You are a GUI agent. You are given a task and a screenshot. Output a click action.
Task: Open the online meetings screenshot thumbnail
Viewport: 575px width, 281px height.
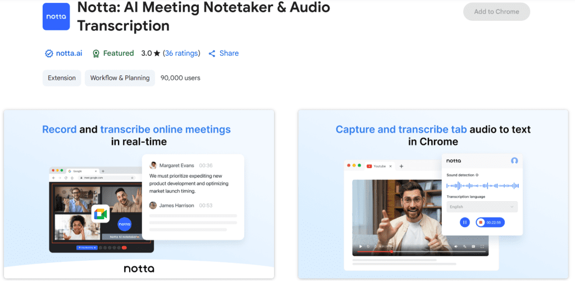[139, 194]
